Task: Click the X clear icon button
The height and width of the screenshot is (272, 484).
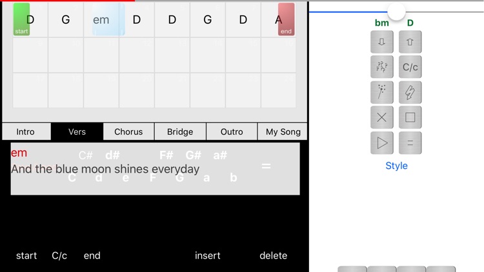Action: point(382,117)
